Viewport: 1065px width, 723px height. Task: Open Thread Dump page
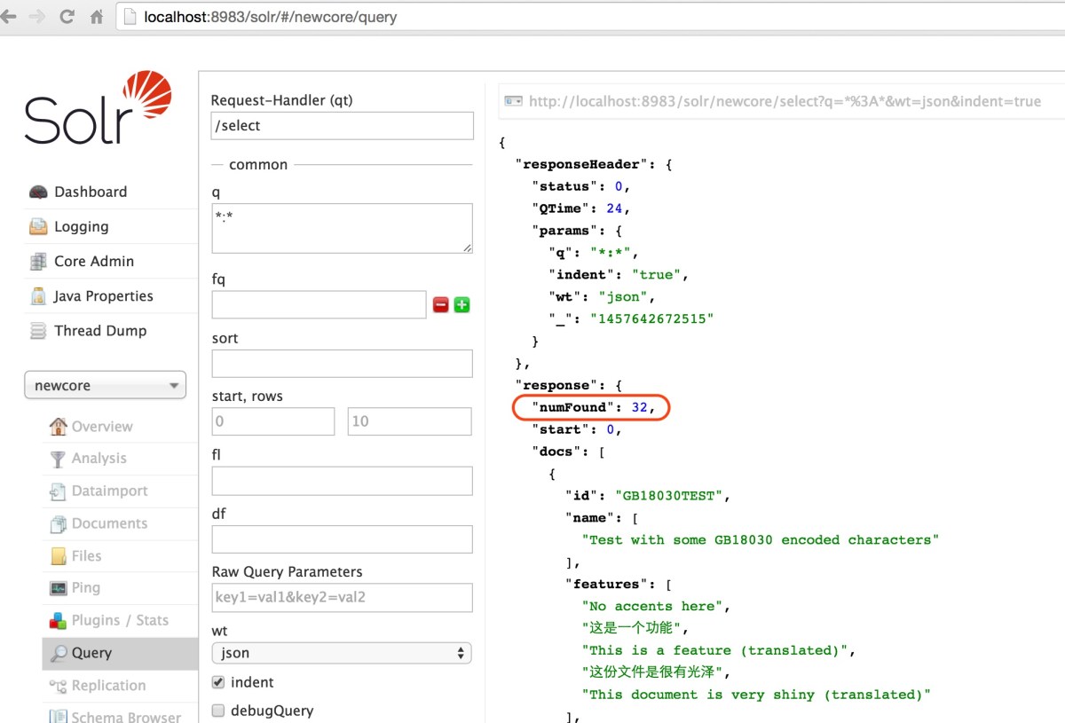[99, 330]
